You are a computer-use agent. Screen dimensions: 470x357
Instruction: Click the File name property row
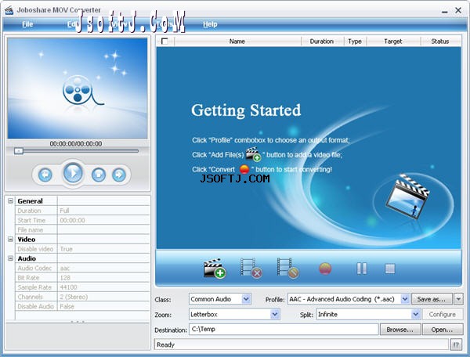[82, 229]
